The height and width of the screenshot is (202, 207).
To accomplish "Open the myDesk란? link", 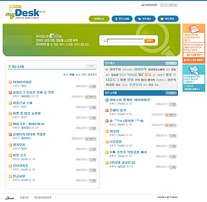I will click(151, 5).
